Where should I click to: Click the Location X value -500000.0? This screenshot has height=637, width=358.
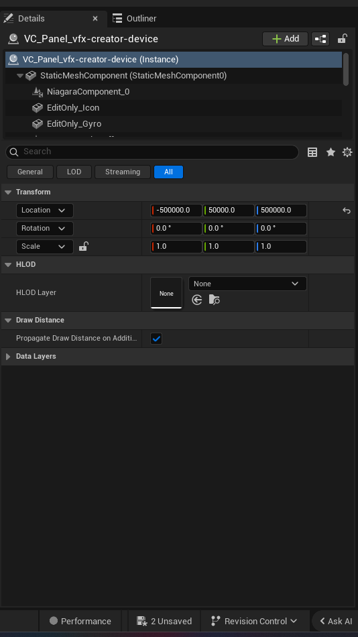pos(176,211)
